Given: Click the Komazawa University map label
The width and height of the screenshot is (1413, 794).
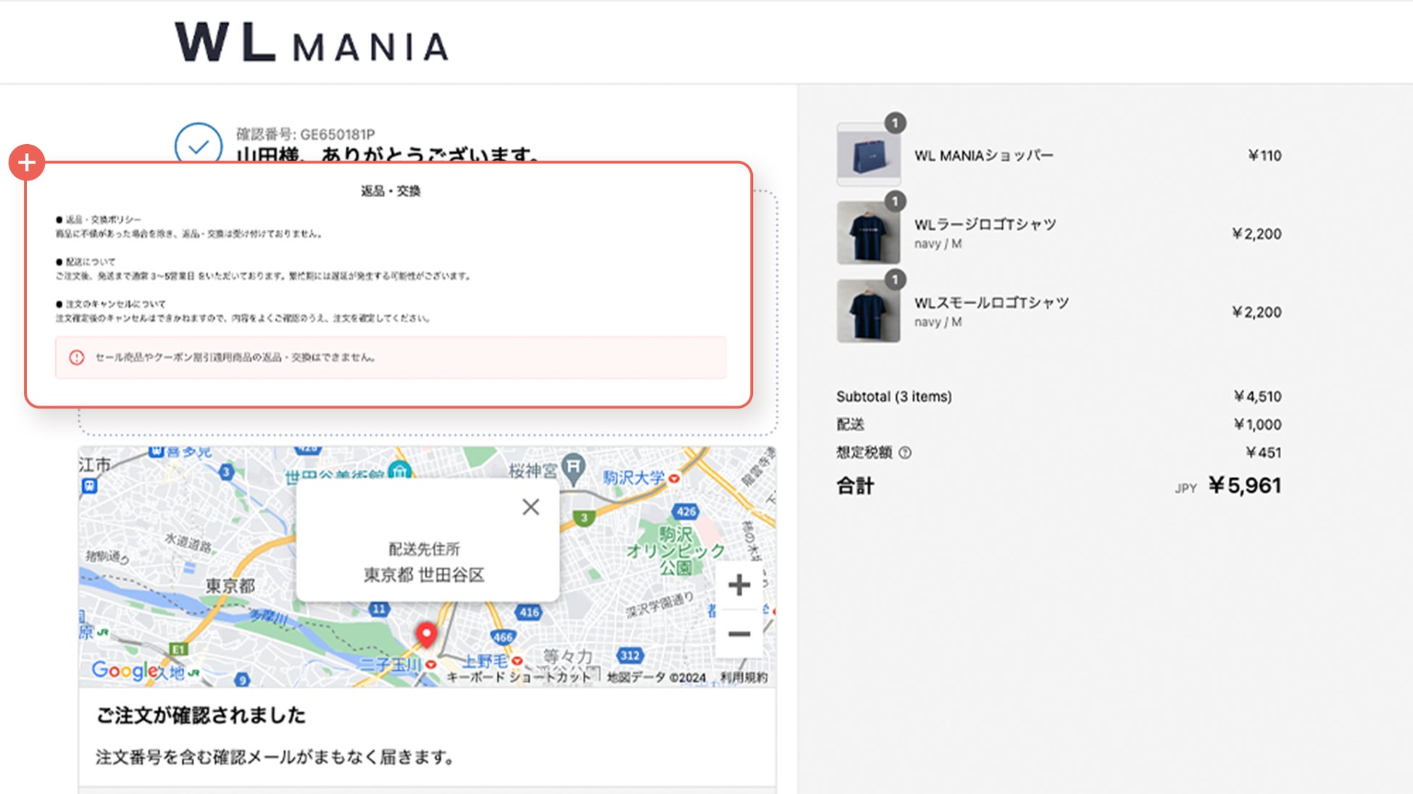Looking at the screenshot, I should click(634, 477).
